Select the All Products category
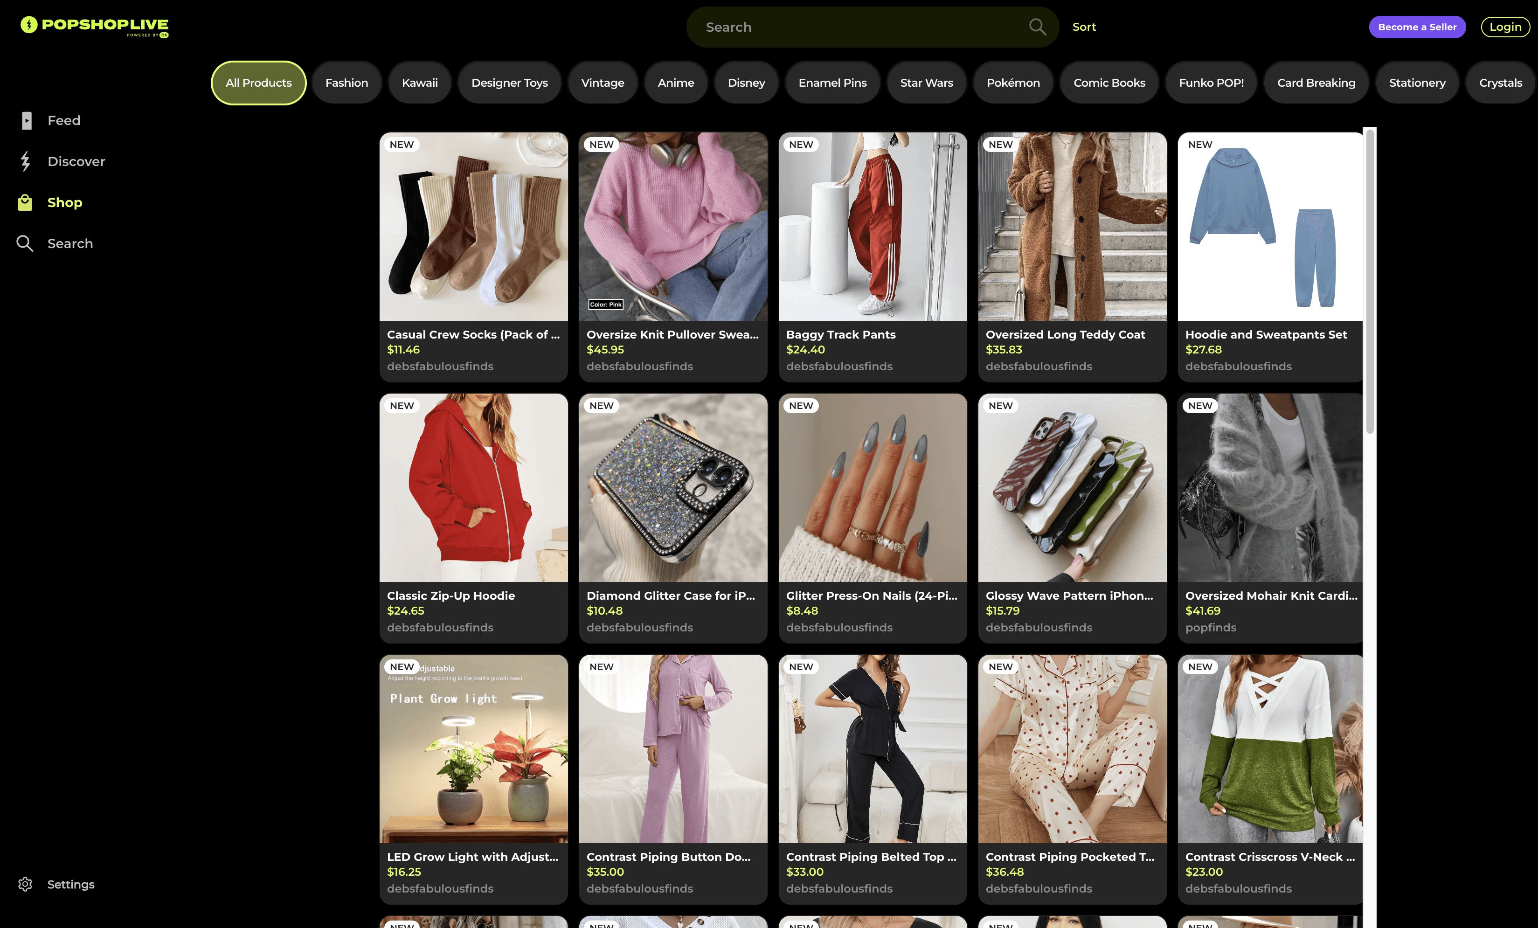The height and width of the screenshot is (928, 1538). click(x=258, y=83)
